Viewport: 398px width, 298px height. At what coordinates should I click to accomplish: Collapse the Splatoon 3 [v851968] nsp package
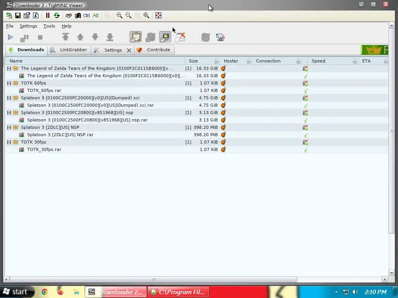[x=9, y=113]
